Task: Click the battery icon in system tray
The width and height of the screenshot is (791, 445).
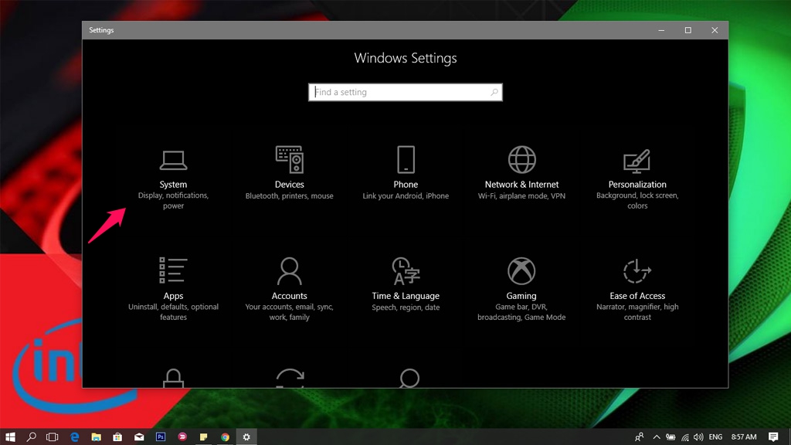Action: pyautogui.click(x=670, y=437)
